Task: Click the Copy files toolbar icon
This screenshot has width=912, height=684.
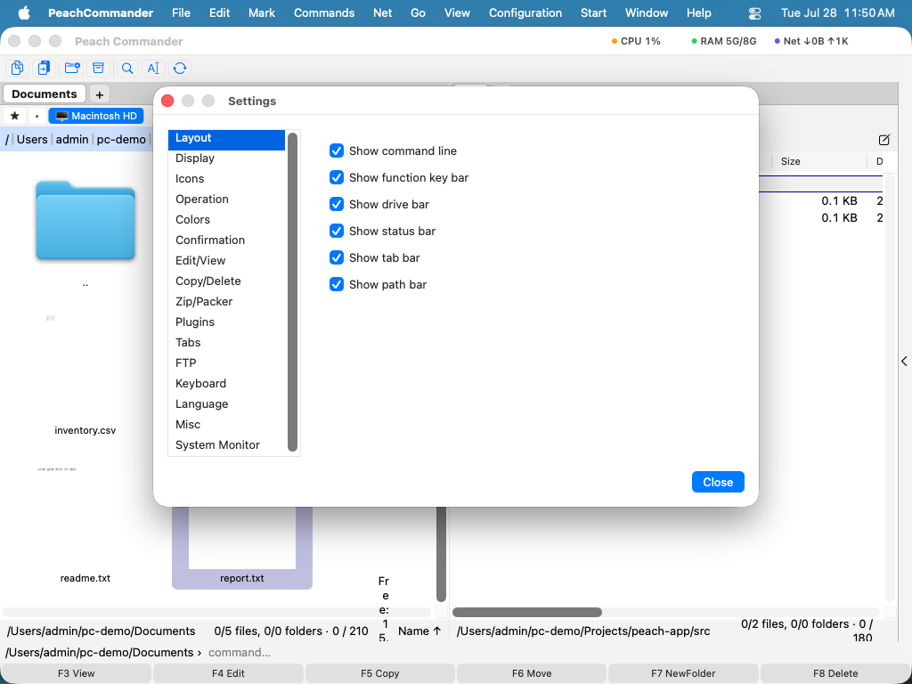Action: (x=18, y=68)
